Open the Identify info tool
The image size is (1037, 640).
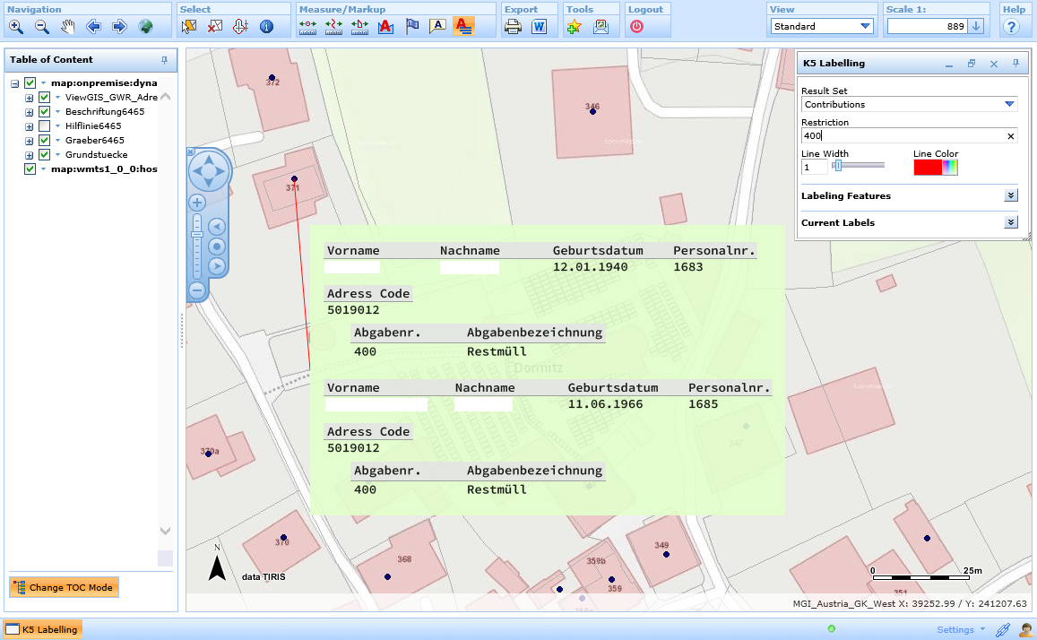click(266, 27)
